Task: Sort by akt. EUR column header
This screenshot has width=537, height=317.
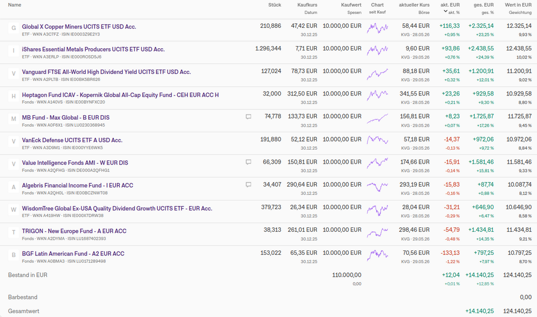Action: 450,5
